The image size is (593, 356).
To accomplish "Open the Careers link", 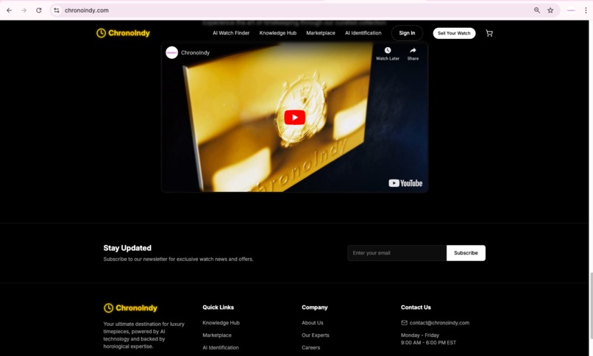I will [x=311, y=348].
